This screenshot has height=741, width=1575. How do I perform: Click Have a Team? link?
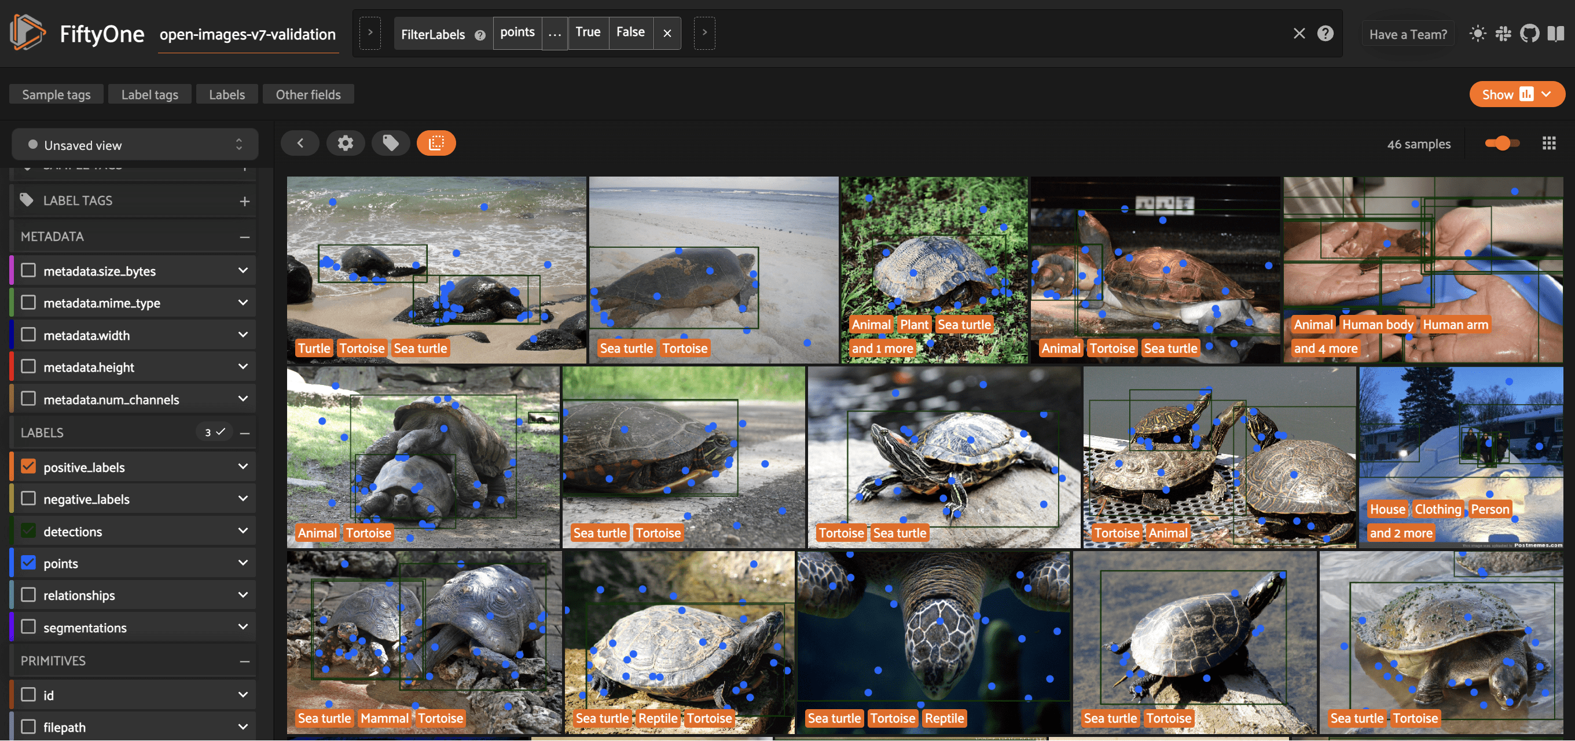pos(1408,34)
